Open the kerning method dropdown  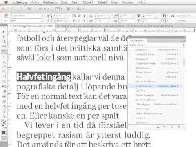[109, 16]
